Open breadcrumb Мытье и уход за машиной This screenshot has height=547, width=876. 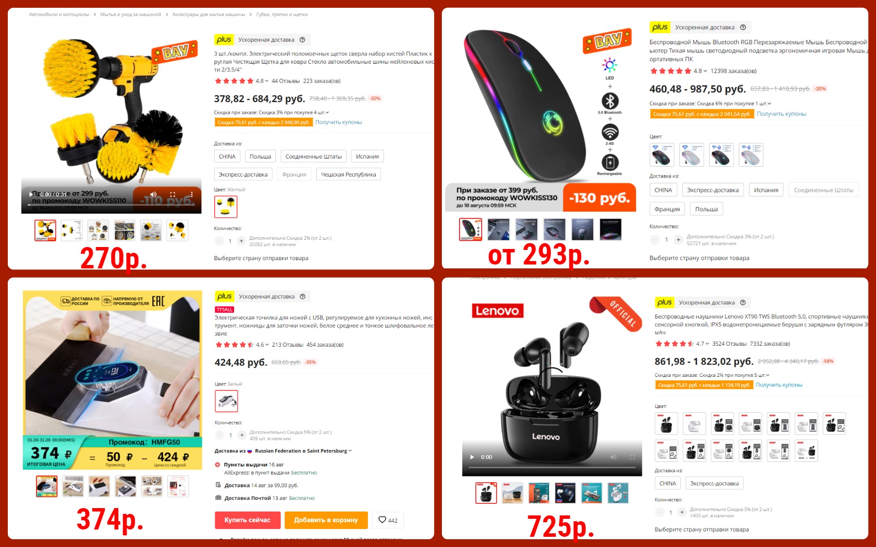click(130, 15)
